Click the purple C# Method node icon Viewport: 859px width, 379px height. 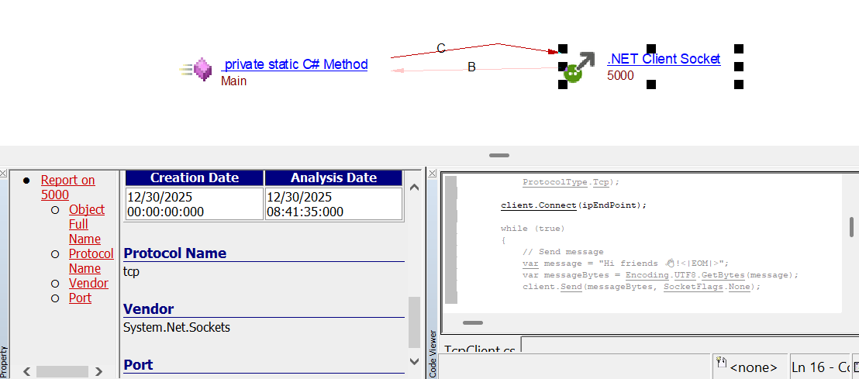pyautogui.click(x=201, y=70)
